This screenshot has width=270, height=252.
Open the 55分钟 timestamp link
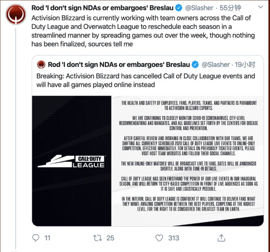point(230,8)
